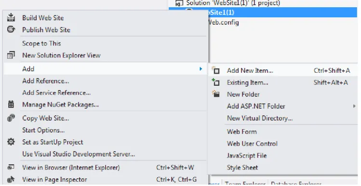This screenshot has height=186, width=361.
Task: Click the Copy Web Site icon
Action: tap(11, 118)
